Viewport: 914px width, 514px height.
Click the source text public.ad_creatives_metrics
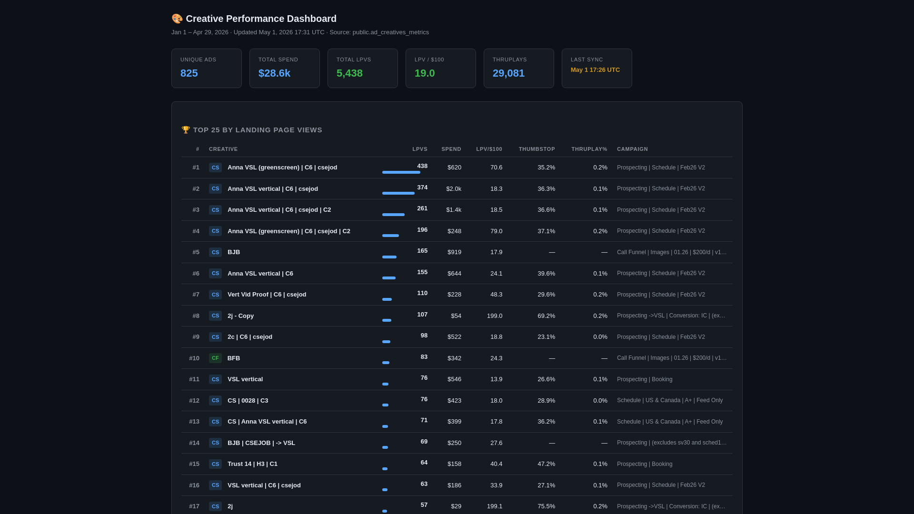coord(391,32)
